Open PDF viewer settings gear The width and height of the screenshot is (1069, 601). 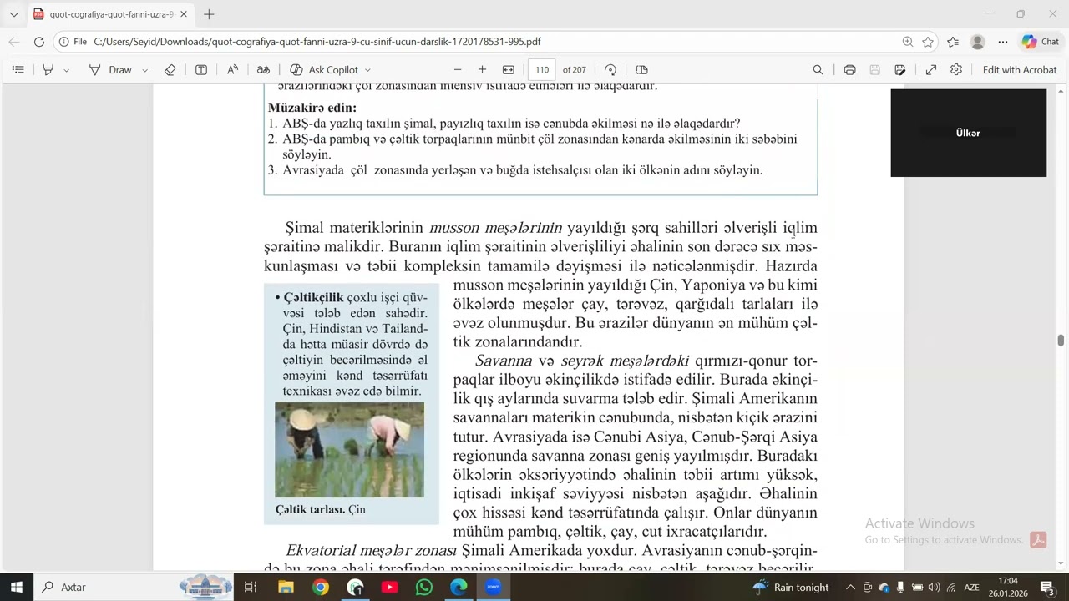(955, 70)
